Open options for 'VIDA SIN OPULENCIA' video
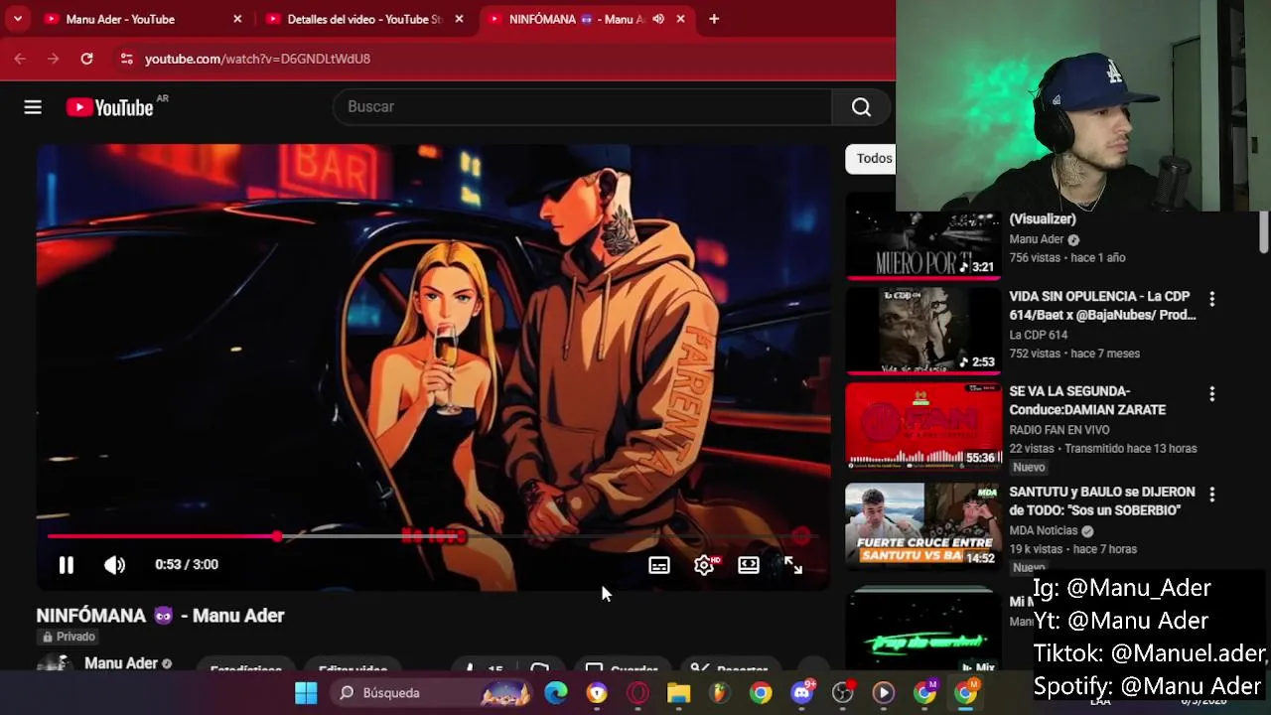 (1211, 299)
